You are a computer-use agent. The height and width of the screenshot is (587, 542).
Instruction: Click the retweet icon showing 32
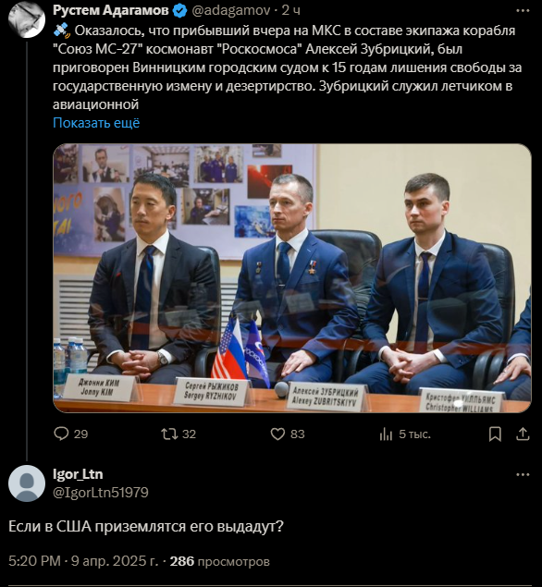[169, 434]
